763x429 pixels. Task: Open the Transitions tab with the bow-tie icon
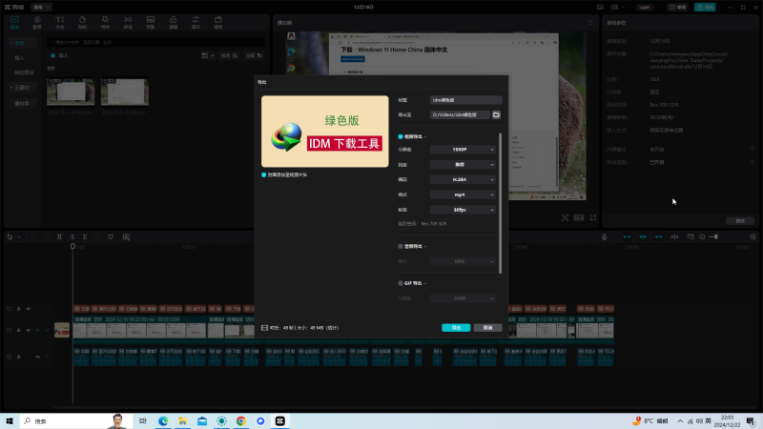[x=128, y=22]
